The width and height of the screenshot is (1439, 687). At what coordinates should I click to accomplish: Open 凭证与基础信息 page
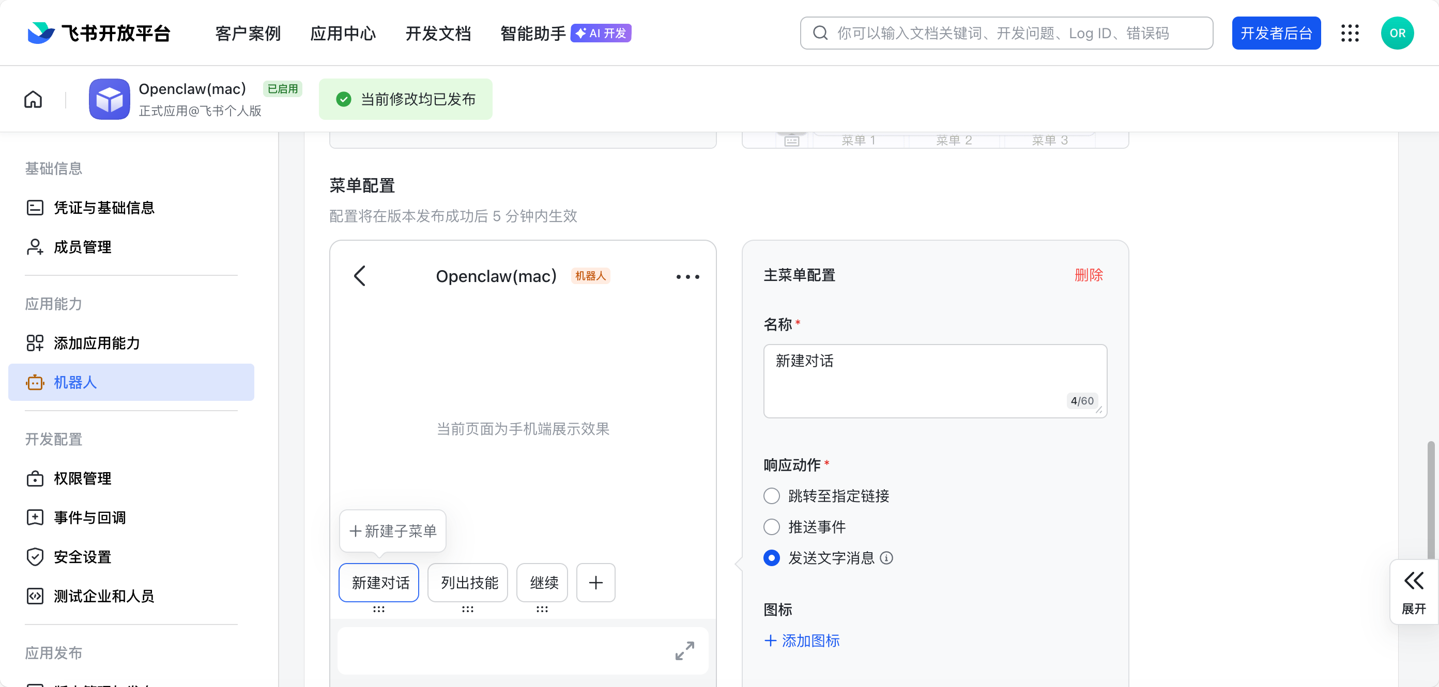104,207
